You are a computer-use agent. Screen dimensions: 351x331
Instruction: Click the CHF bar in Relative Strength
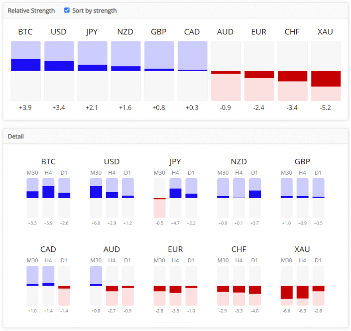tap(292, 71)
